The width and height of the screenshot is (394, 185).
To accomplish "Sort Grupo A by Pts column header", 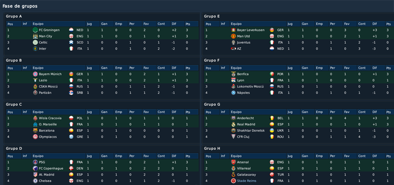I will coord(191,24).
